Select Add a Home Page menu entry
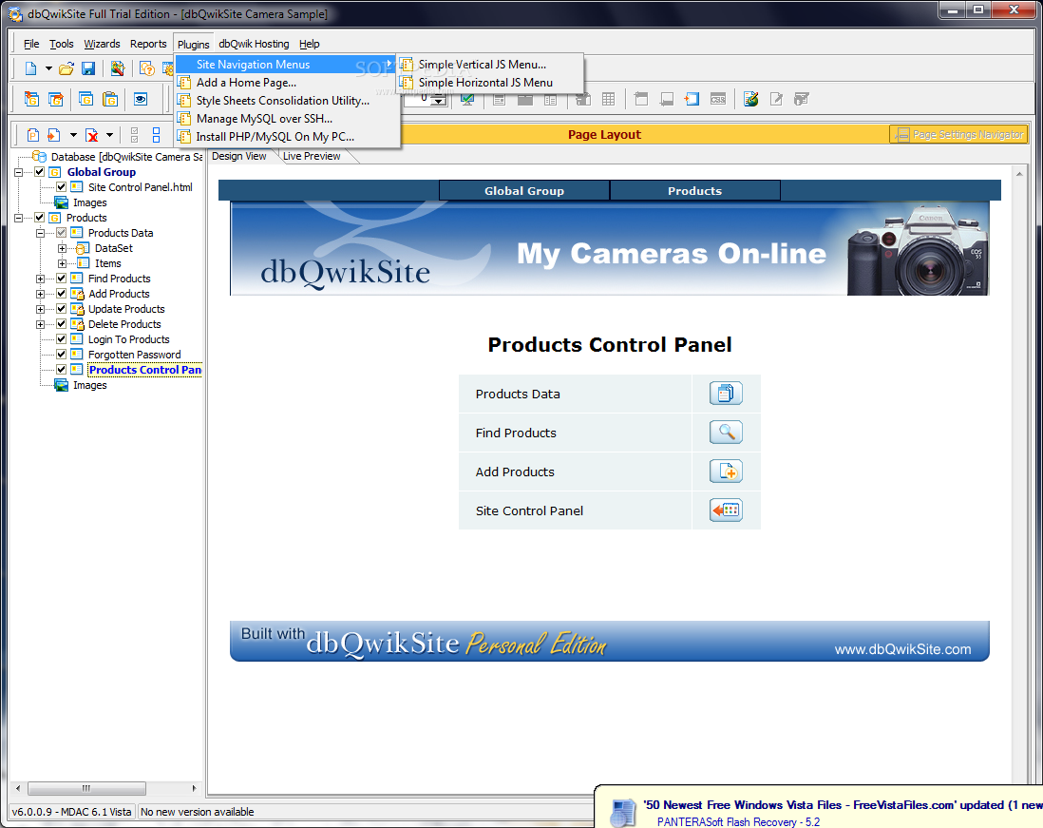The image size is (1043, 828). click(x=288, y=83)
